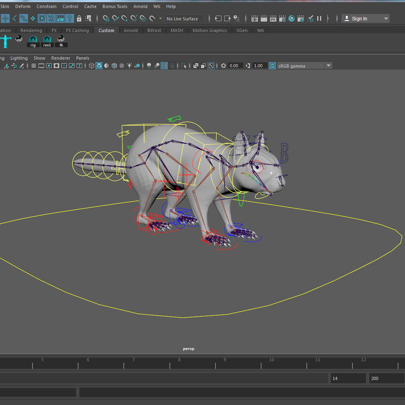Image resolution: width=405 pixels, height=405 pixels.
Task: Select the deformations selection mask icon
Action: coord(42,19)
